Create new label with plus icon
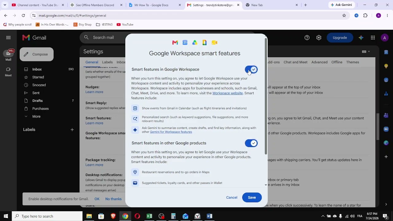Screen dimensions: 393x221 (x=72, y=130)
